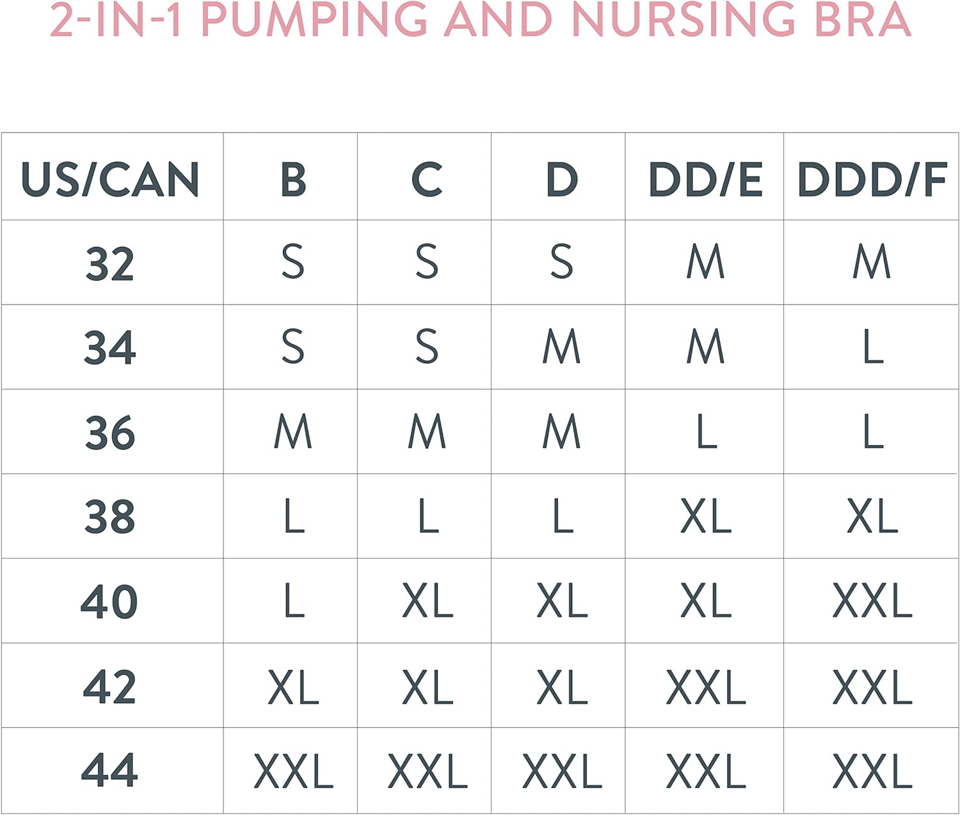Select the band size 32 row label
Viewport: 960px width, 815px height.
(x=110, y=263)
